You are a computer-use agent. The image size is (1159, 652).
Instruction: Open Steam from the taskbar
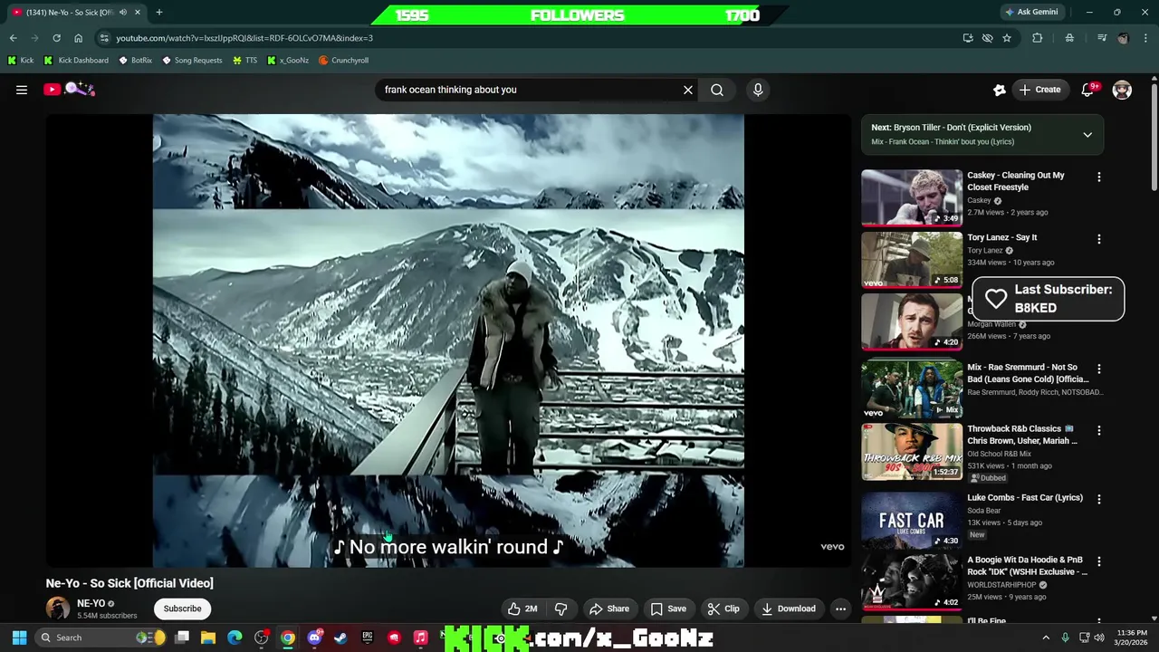click(x=340, y=638)
